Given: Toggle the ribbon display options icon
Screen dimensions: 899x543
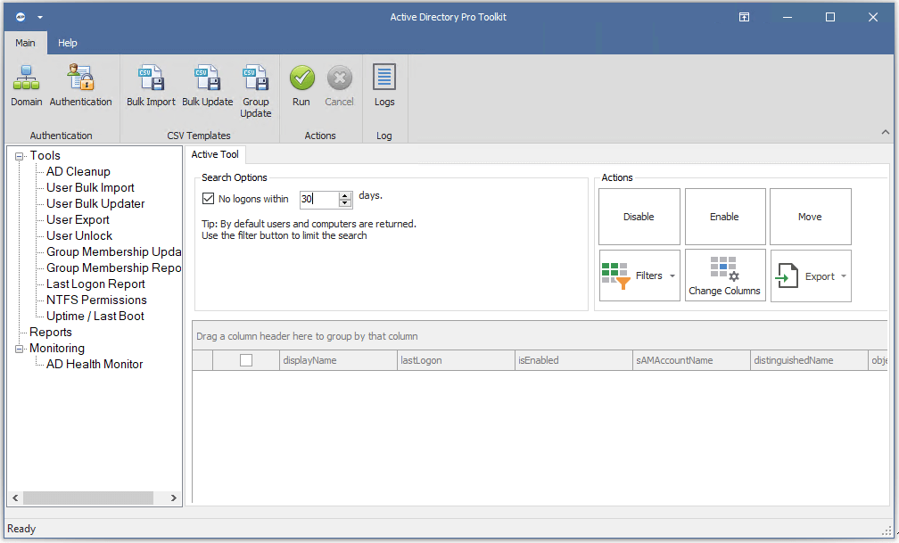Looking at the screenshot, I should click(744, 17).
